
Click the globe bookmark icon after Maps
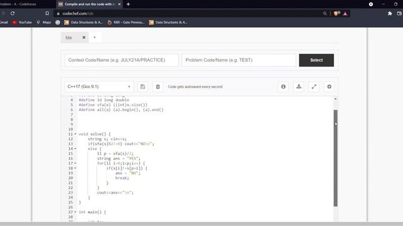tap(57, 23)
